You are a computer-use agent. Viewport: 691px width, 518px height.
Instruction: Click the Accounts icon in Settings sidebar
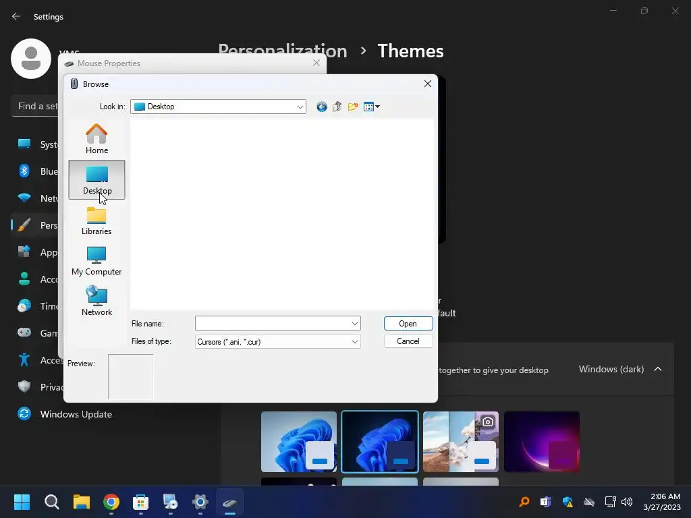tap(24, 279)
